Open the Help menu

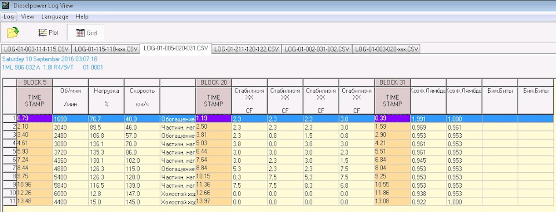(x=82, y=16)
